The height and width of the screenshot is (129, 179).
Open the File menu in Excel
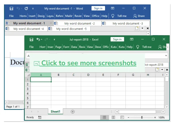(31, 47)
